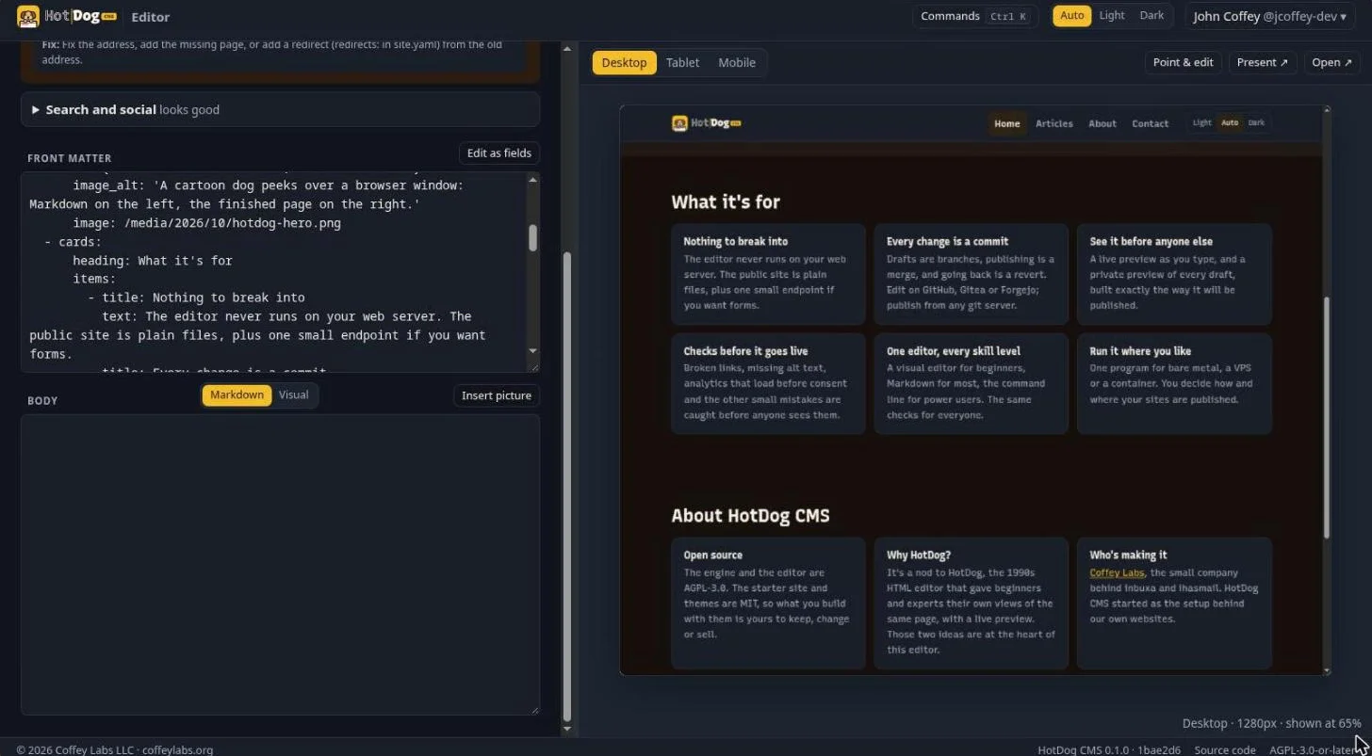Click into the empty Body text area
Image resolution: width=1372 pixels, height=756 pixels.
tap(280, 565)
